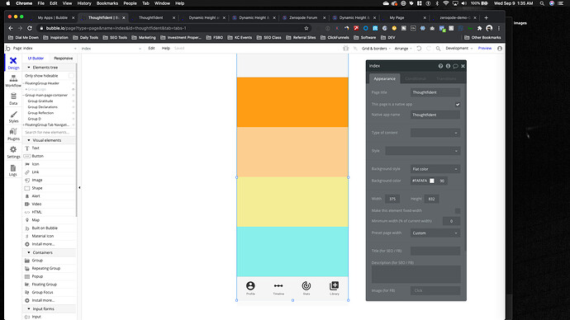Open the Style dropdown in the index panel
The width and height of the screenshot is (570, 320).
(422, 151)
